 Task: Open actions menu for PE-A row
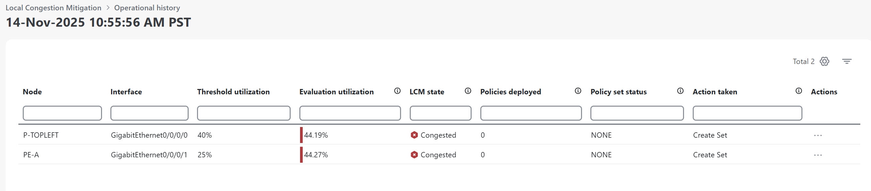(x=818, y=155)
